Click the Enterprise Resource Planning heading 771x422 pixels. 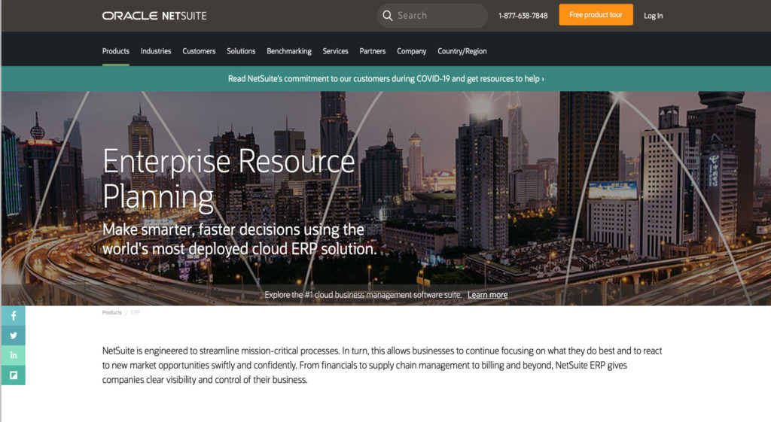click(x=229, y=179)
